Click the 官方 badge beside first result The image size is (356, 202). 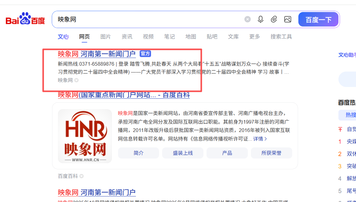145,54
